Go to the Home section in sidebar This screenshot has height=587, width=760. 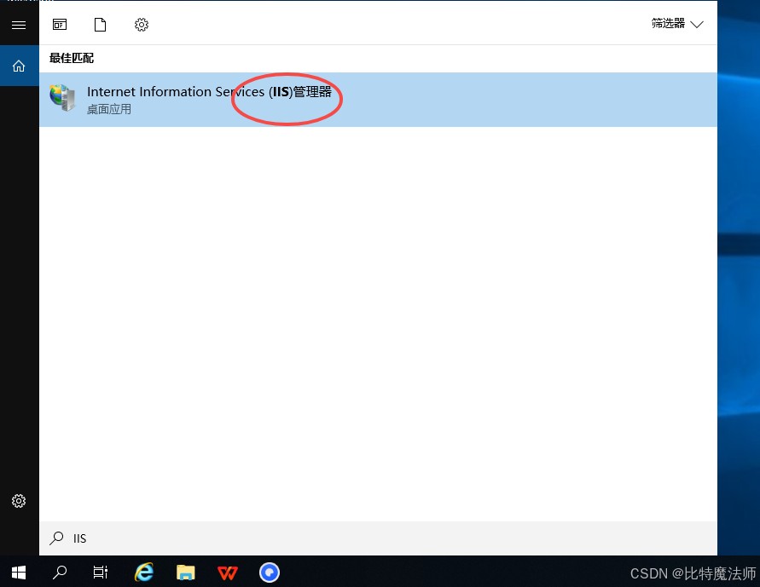pos(19,66)
